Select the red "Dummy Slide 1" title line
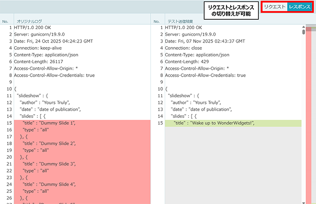 click(49, 123)
